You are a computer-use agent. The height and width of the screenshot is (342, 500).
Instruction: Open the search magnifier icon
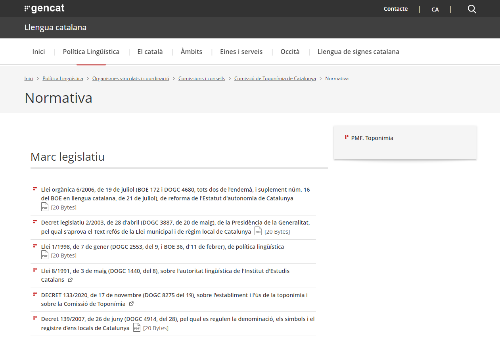click(x=472, y=9)
